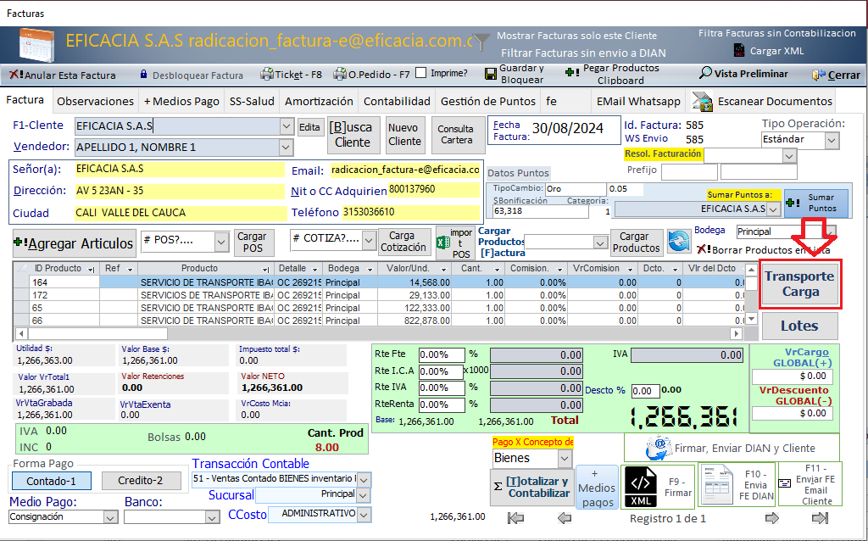This screenshot has width=868, height=541.
Task: Click the Descto % input field
Action: (x=645, y=391)
